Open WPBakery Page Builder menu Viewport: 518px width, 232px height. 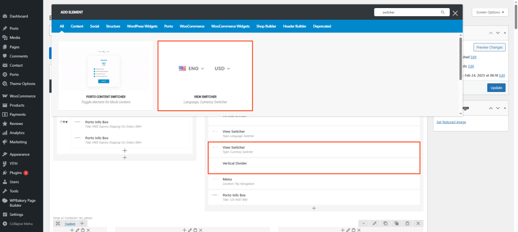23,203
